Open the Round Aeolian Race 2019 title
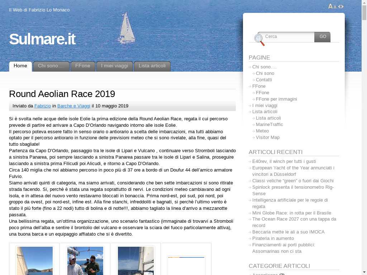 [x=62, y=94]
